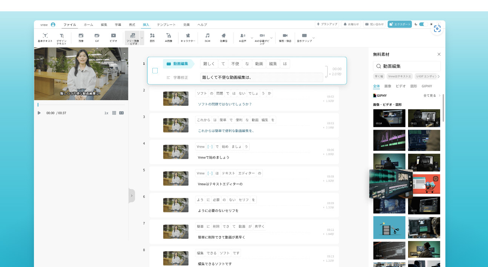Open the AI画像 (AI image) tool
The image size is (488, 267).
point(168,36)
